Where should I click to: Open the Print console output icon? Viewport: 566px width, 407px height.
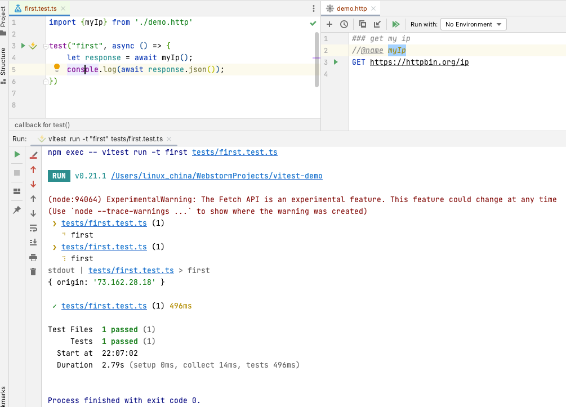click(x=33, y=256)
